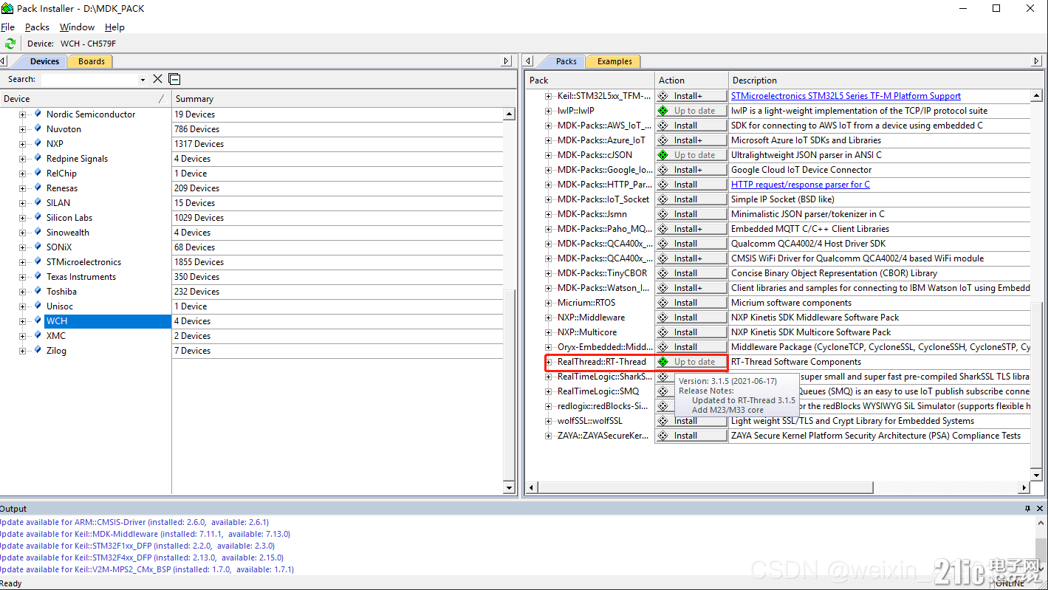Expand the Micrium::RTOS pack node
The width and height of the screenshot is (1048, 590).
point(549,303)
